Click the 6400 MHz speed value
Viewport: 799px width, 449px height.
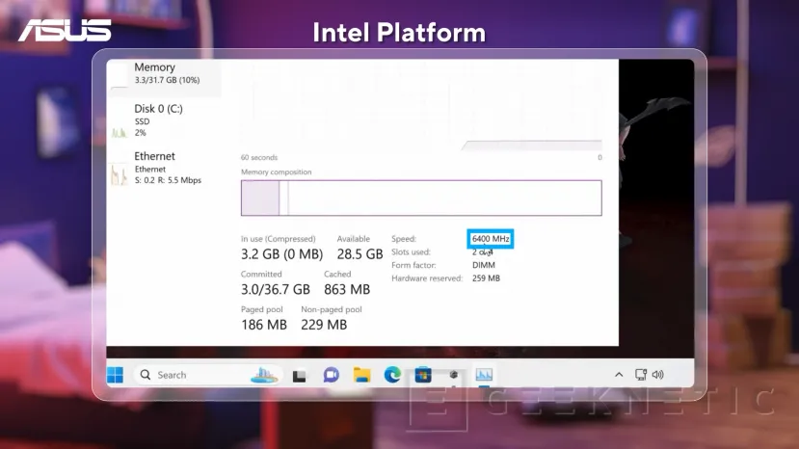(491, 239)
